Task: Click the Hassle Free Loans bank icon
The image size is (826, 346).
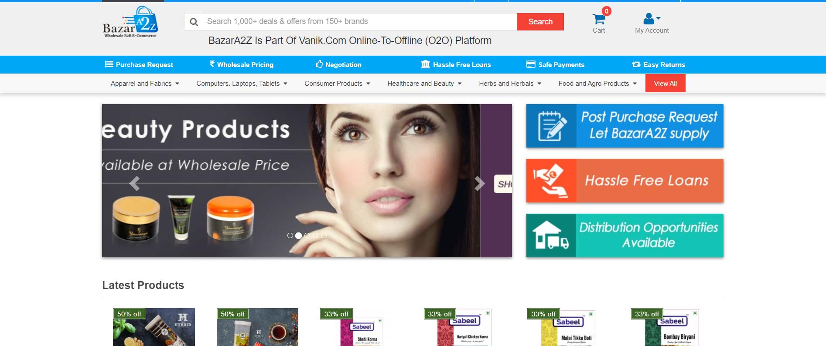Action: 425,64
